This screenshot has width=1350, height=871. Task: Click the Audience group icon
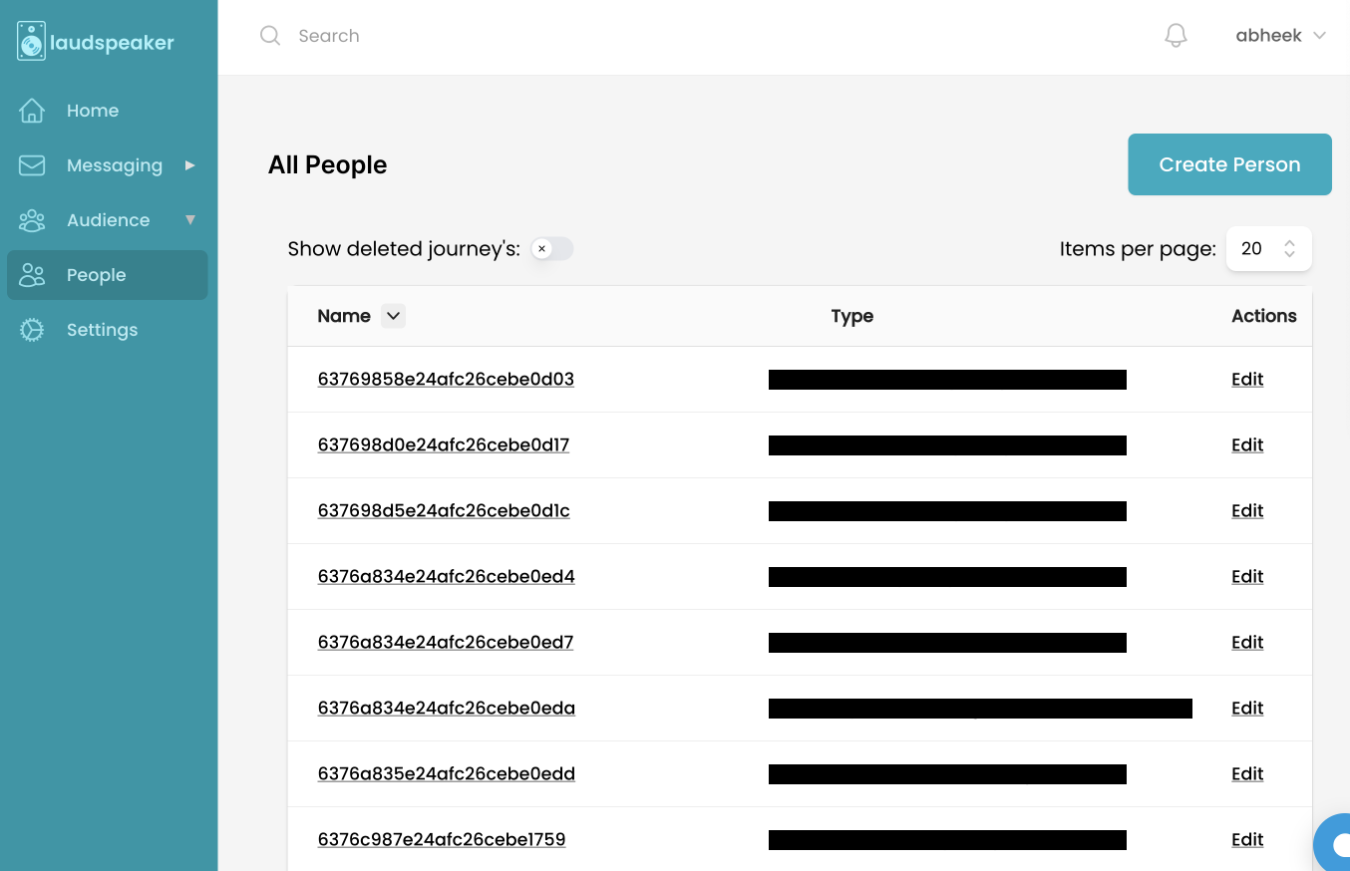click(x=32, y=220)
